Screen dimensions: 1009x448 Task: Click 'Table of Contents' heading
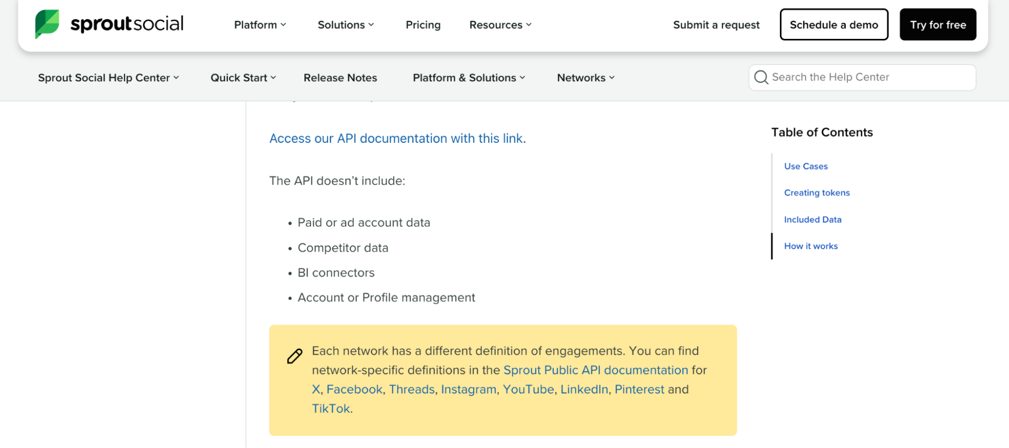click(822, 132)
